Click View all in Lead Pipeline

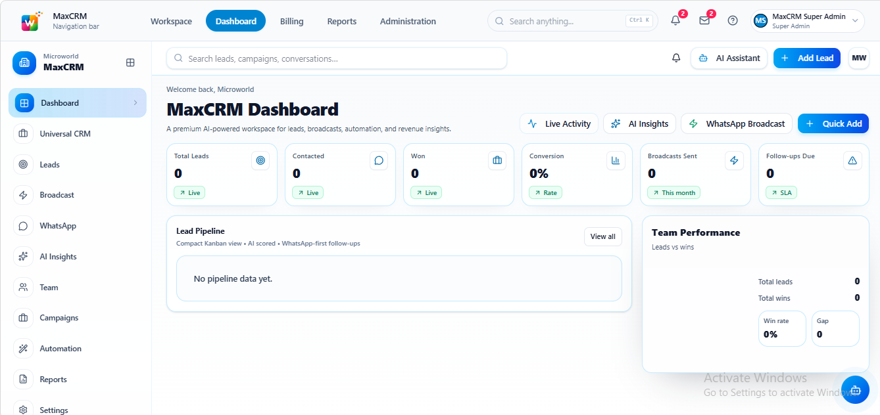pyautogui.click(x=603, y=236)
